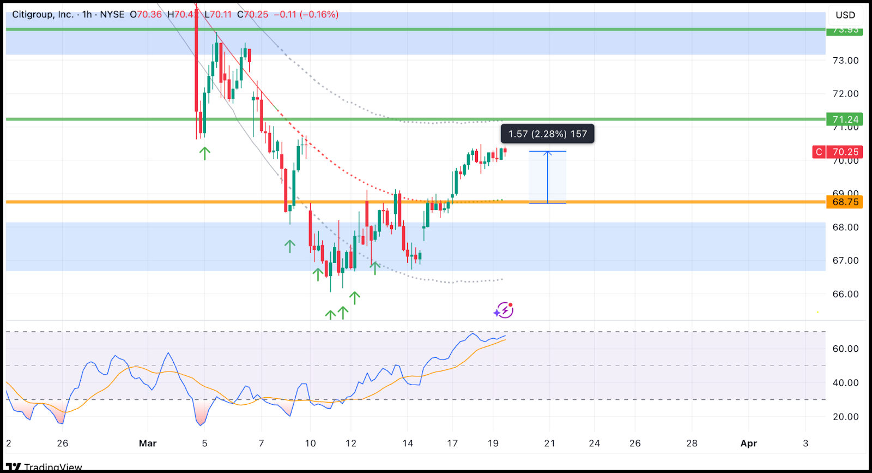Click the 'Mar' label on time axis
The width and height of the screenshot is (872, 473).
click(148, 443)
